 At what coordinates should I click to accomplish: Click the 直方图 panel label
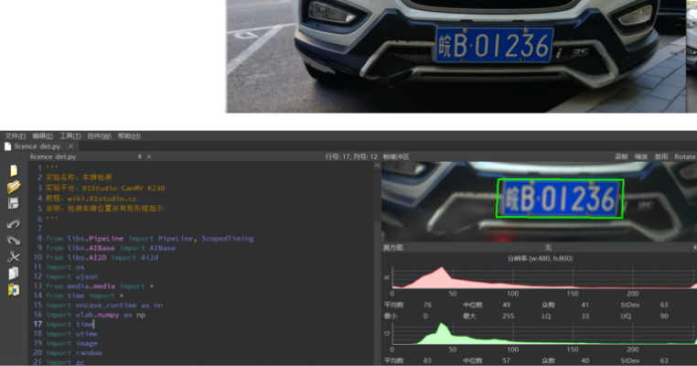(x=393, y=247)
